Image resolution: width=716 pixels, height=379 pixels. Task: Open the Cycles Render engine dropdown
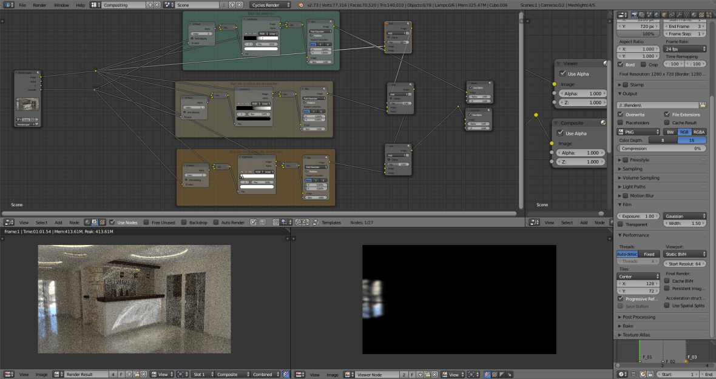(271, 5)
